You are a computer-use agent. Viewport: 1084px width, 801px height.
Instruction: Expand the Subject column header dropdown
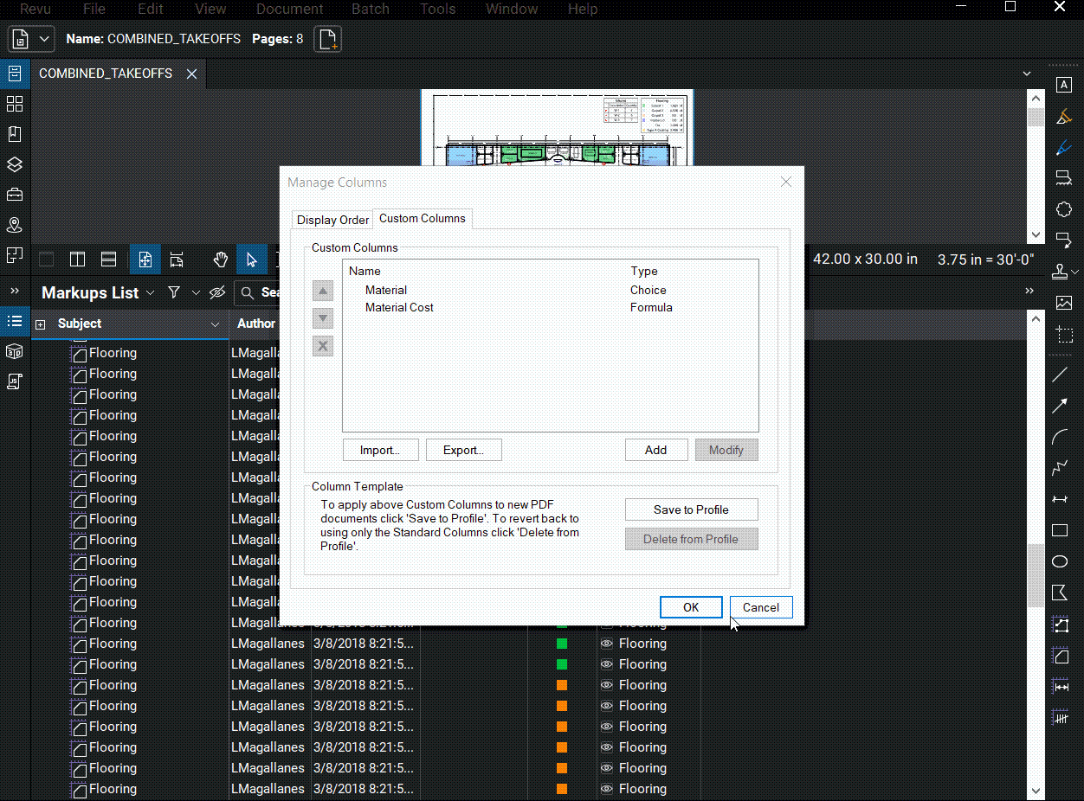216,323
